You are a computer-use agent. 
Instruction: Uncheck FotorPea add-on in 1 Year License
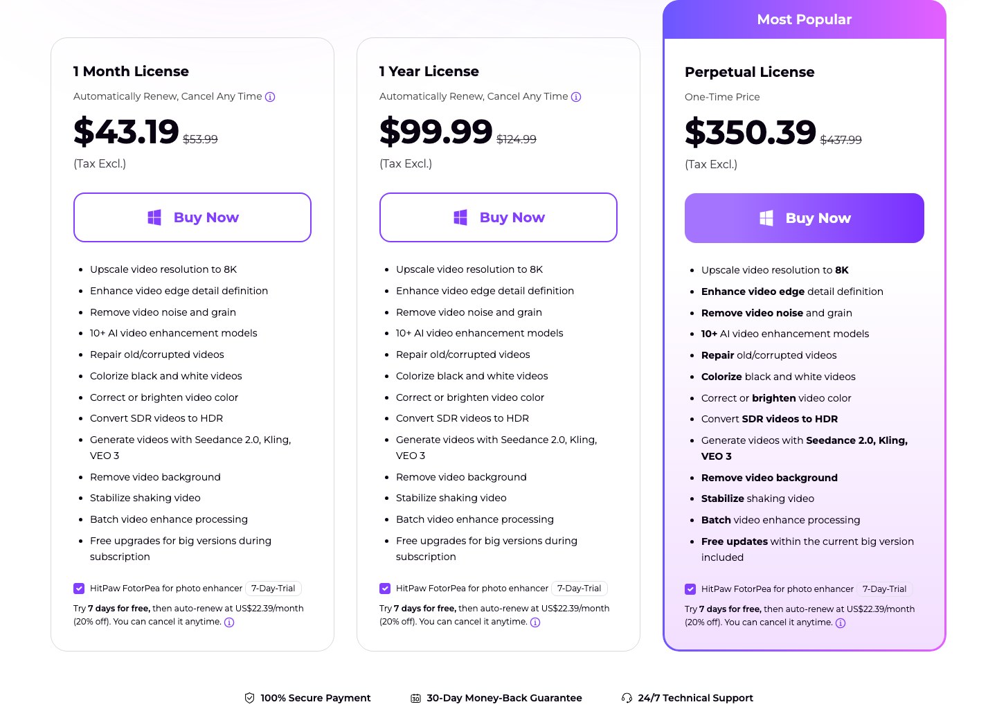coord(385,589)
